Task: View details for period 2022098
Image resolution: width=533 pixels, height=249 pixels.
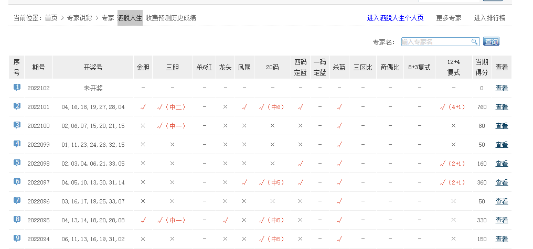Action: pos(502,164)
